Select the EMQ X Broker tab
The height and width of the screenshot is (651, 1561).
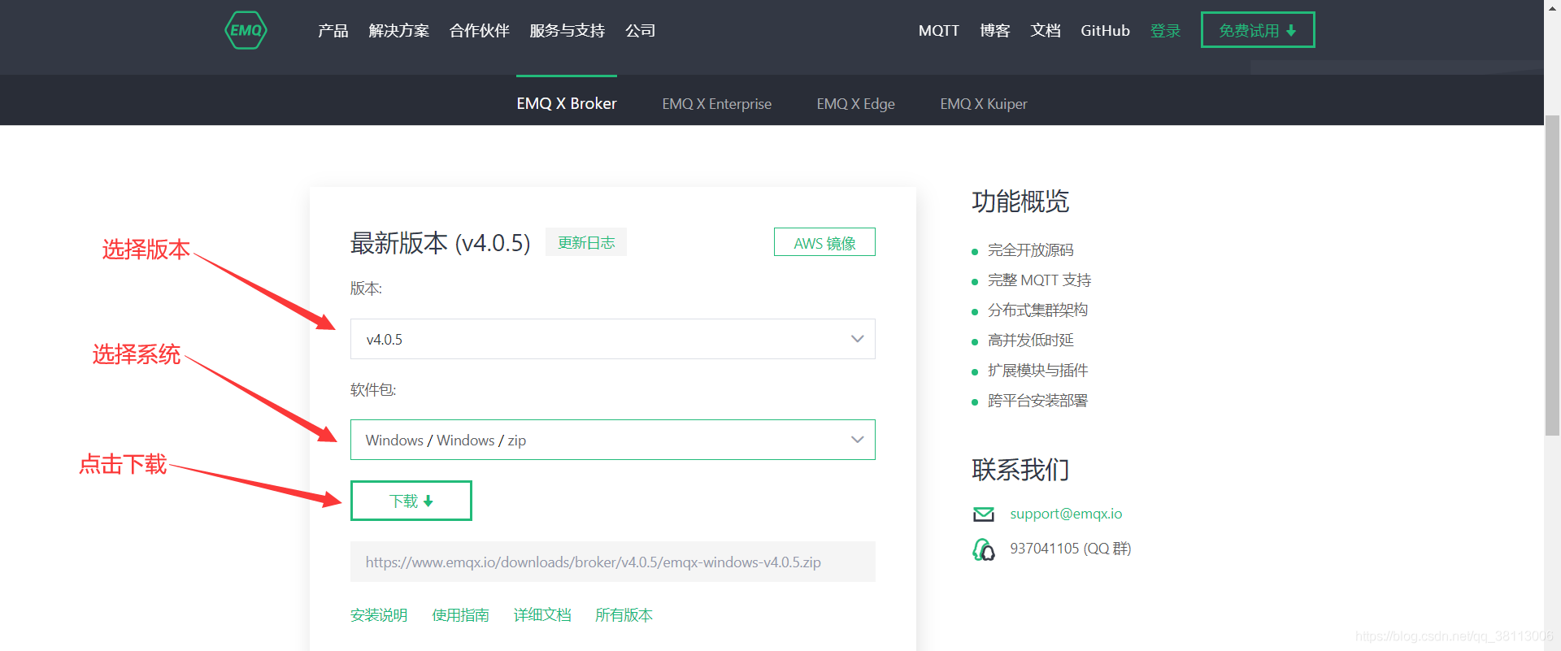(x=567, y=103)
